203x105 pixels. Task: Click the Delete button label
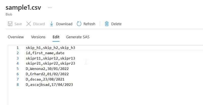click(x=116, y=24)
